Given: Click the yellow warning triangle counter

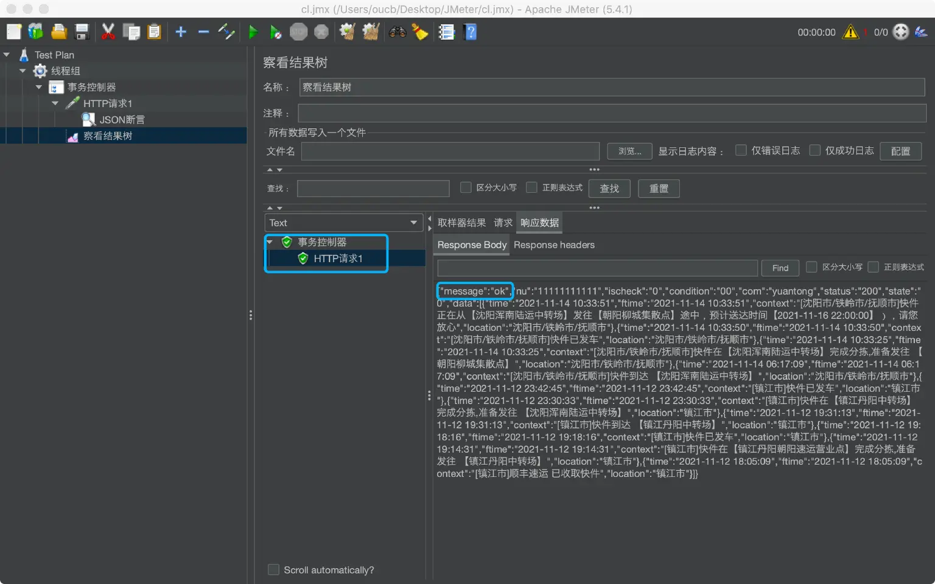Looking at the screenshot, I should pyautogui.click(x=850, y=32).
